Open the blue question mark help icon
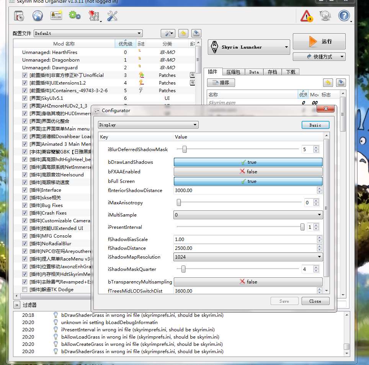 point(344,16)
